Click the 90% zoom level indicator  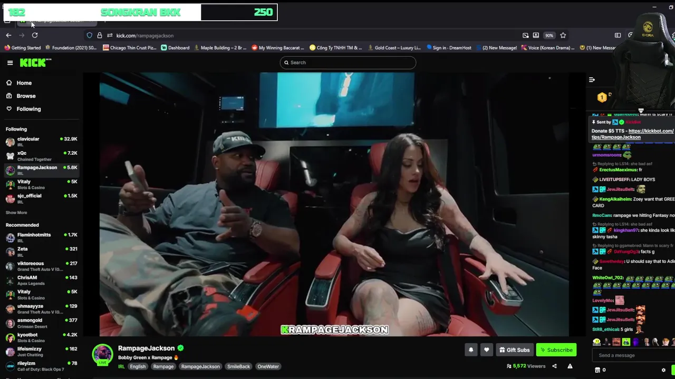coord(549,35)
